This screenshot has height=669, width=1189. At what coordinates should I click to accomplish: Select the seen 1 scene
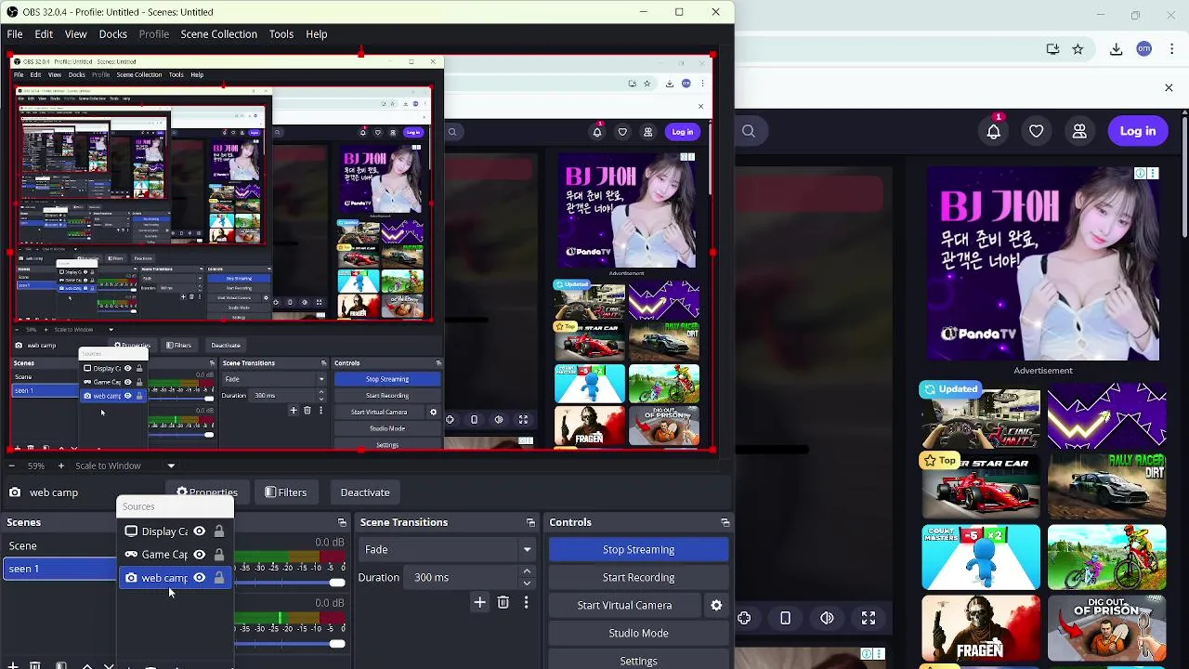pos(59,569)
